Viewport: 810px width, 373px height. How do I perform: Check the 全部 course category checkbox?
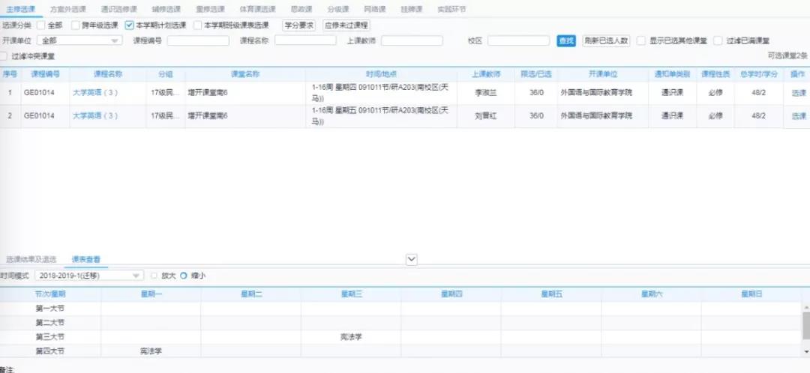coord(41,25)
